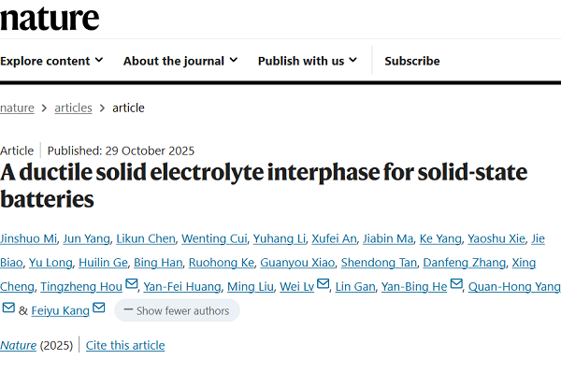Open the About the journal dropdown
This screenshot has width=561, height=374.
click(180, 61)
